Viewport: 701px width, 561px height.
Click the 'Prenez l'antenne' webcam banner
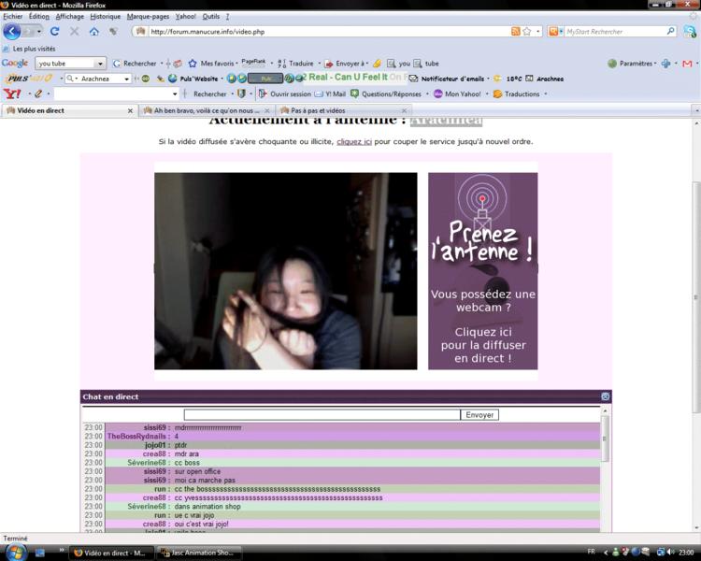pos(482,271)
